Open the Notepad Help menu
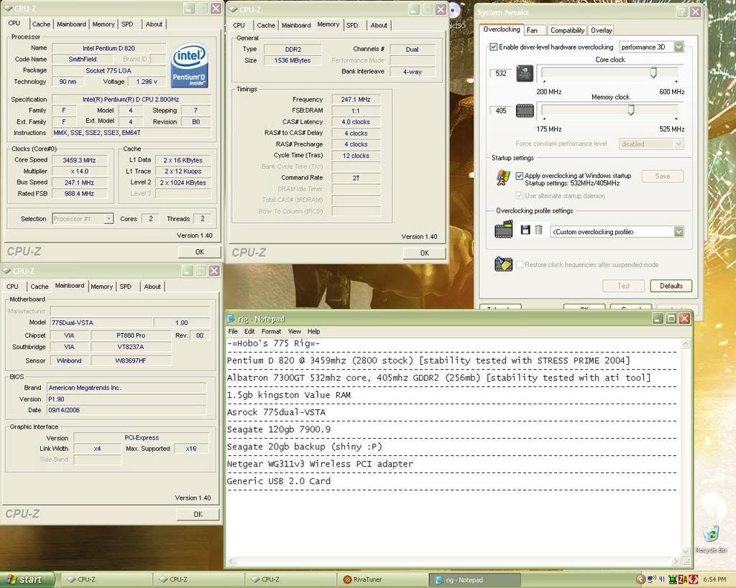Image resolution: width=736 pixels, height=588 pixels. tap(313, 332)
